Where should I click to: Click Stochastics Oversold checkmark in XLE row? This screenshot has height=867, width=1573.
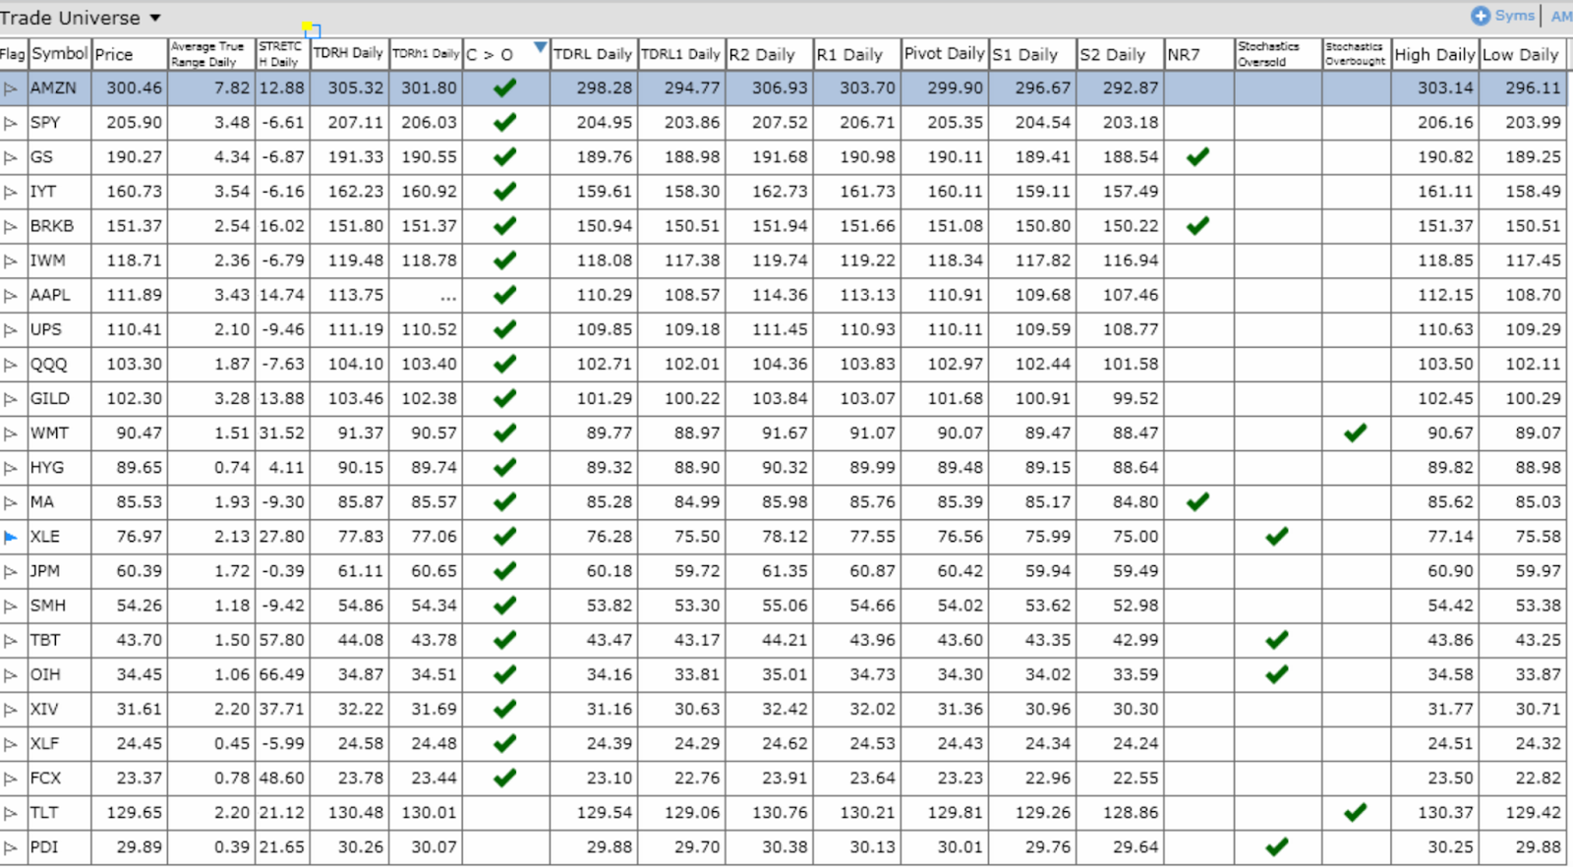click(x=1277, y=537)
